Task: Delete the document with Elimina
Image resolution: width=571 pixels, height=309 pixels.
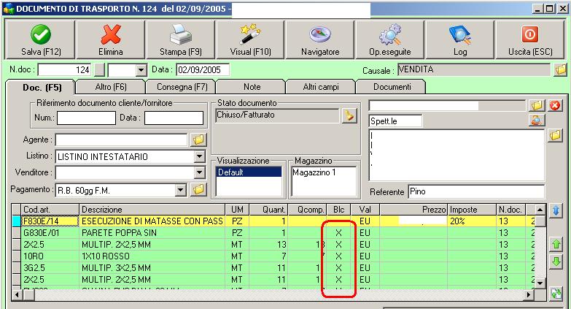Action: click(111, 39)
